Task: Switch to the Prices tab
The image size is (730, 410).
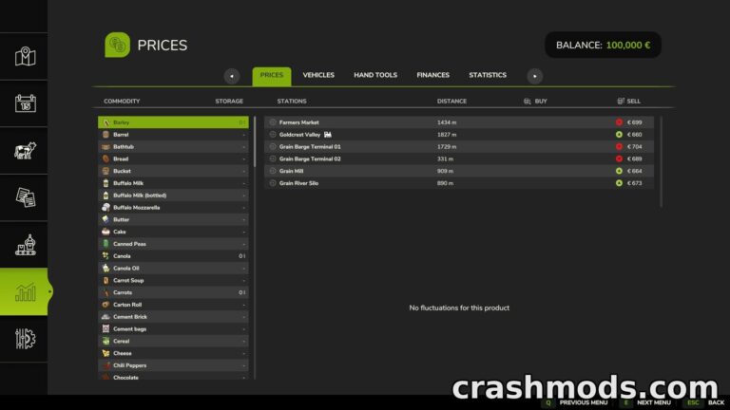Action: pyautogui.click(x=272, y=76)
